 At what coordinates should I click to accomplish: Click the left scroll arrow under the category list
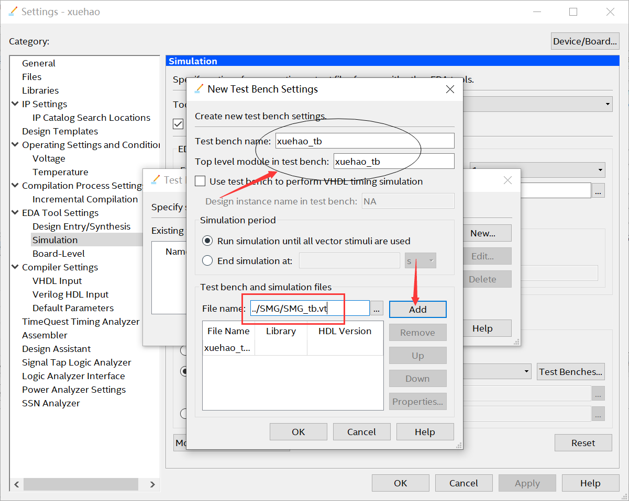coord(16,484)
